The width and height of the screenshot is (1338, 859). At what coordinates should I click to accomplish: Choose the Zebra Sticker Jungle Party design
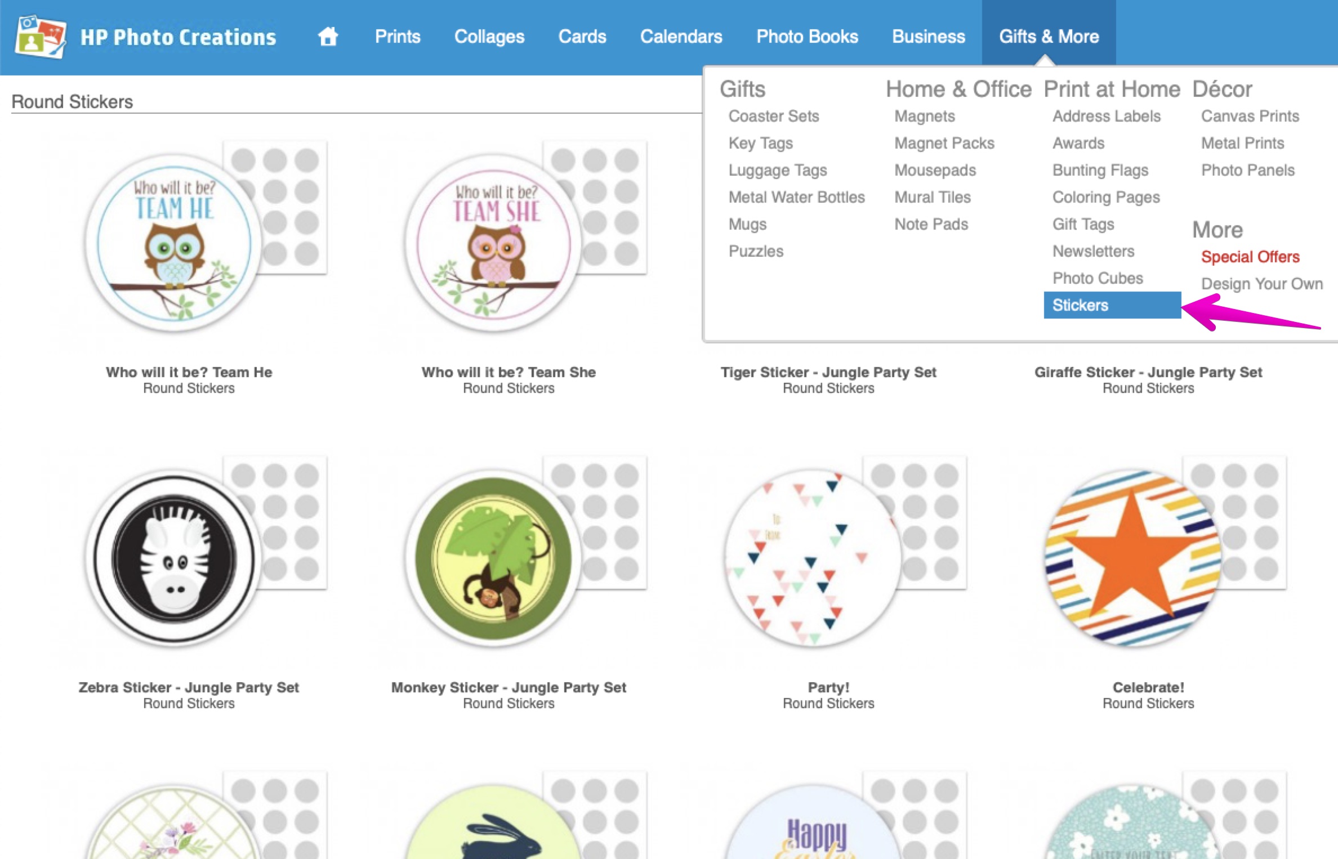[175, 557]
